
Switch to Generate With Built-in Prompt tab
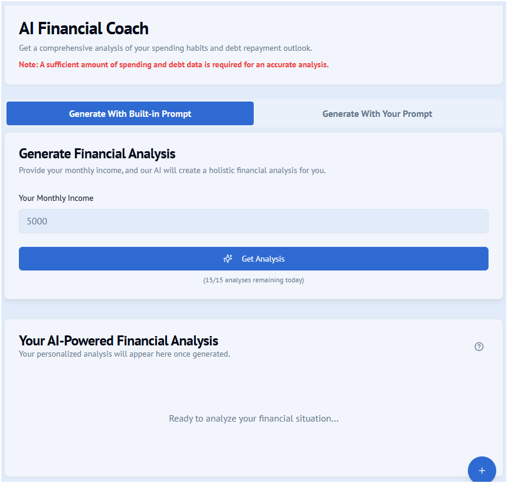[x=130, y=114]
